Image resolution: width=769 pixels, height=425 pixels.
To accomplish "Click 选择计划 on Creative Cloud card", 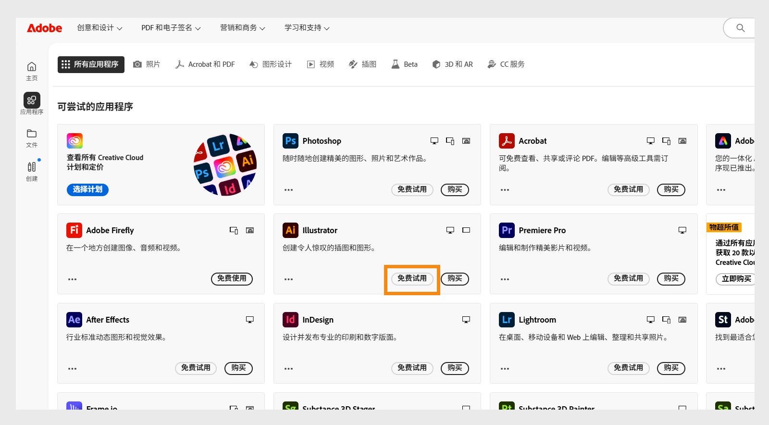I will 87,190.
